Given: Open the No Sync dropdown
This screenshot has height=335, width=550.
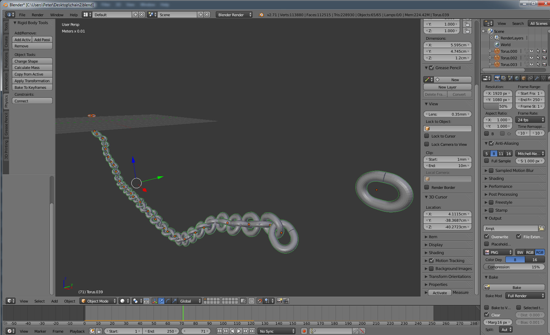Looking at the screenshot, I should point(277,331).
